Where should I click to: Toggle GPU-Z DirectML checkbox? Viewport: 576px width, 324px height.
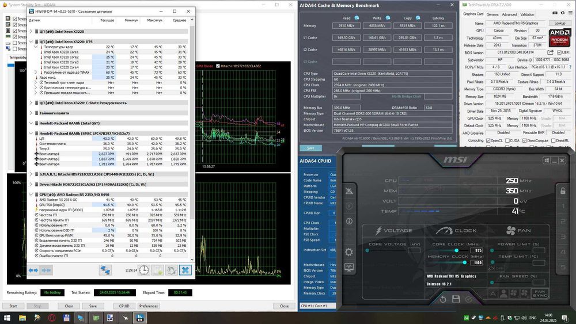(x=553, y=140)
